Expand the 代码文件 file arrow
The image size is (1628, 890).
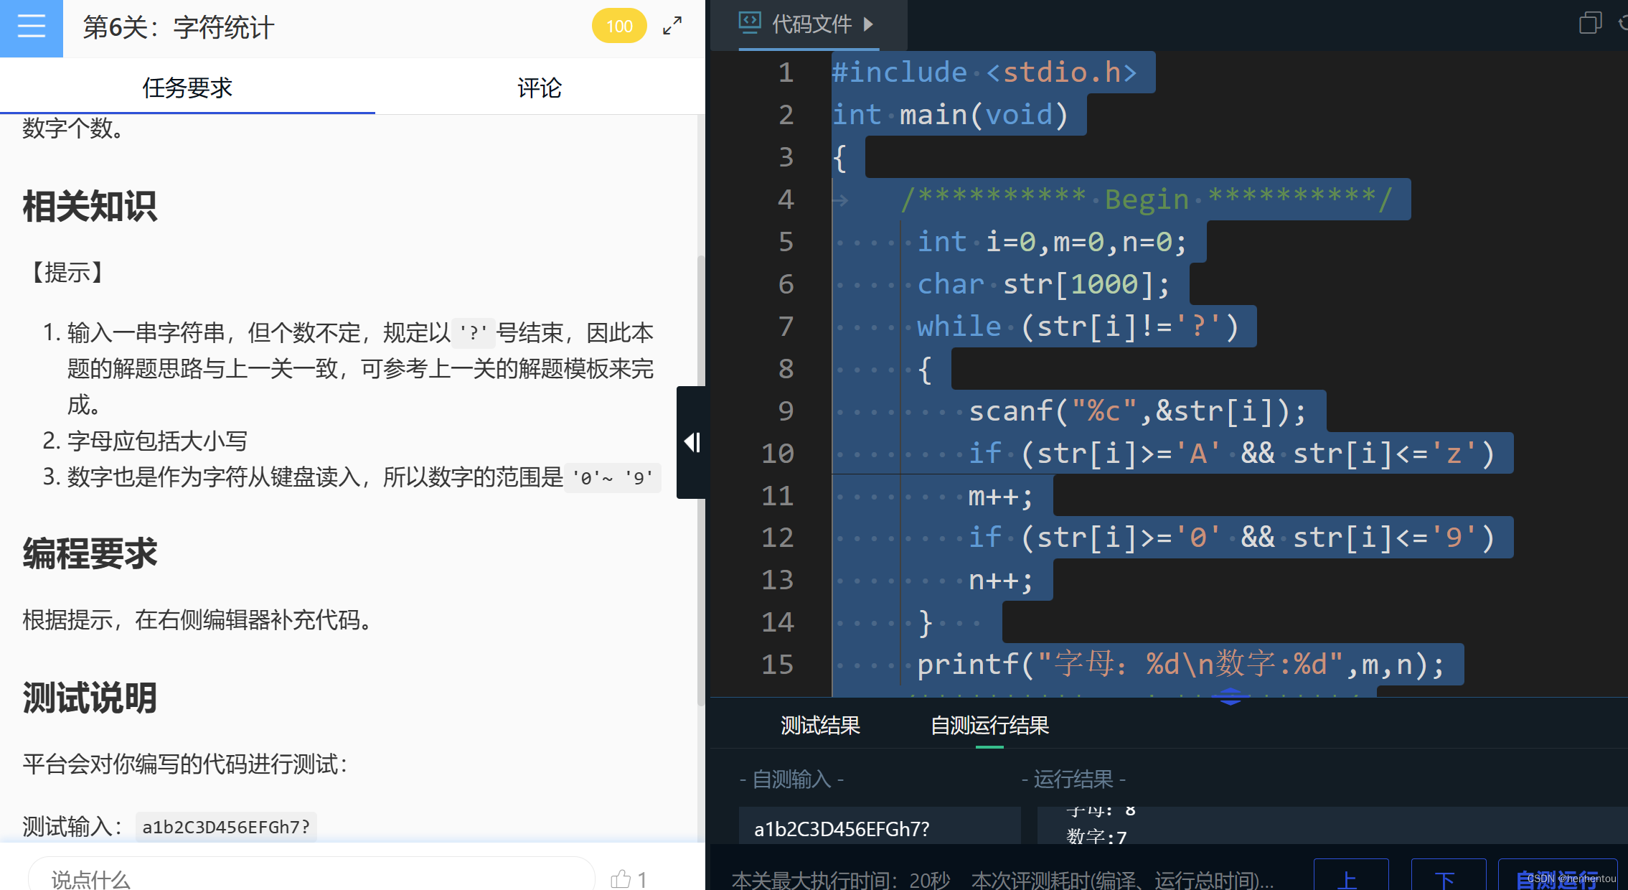pos(869,24)
